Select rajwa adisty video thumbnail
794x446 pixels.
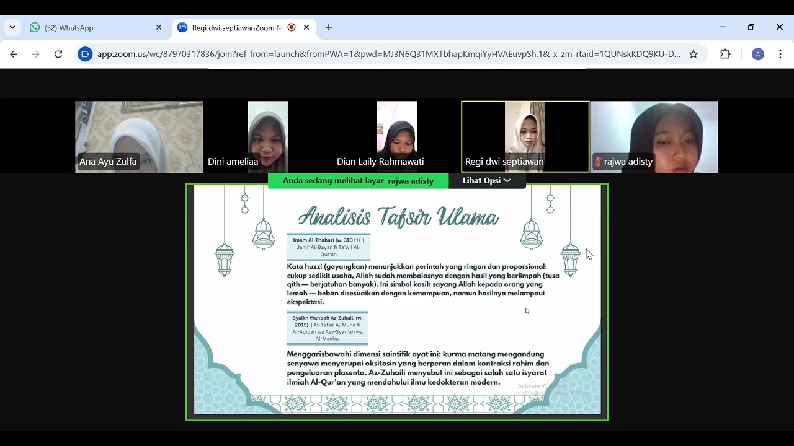click(654, 137)
